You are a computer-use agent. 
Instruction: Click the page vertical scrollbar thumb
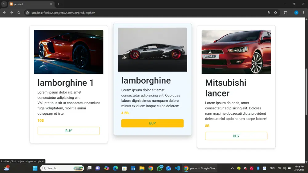click(x=306, y=92)
